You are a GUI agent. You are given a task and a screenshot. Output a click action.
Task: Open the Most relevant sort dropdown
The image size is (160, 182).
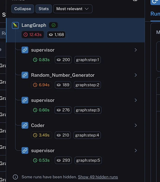[73, 9]
